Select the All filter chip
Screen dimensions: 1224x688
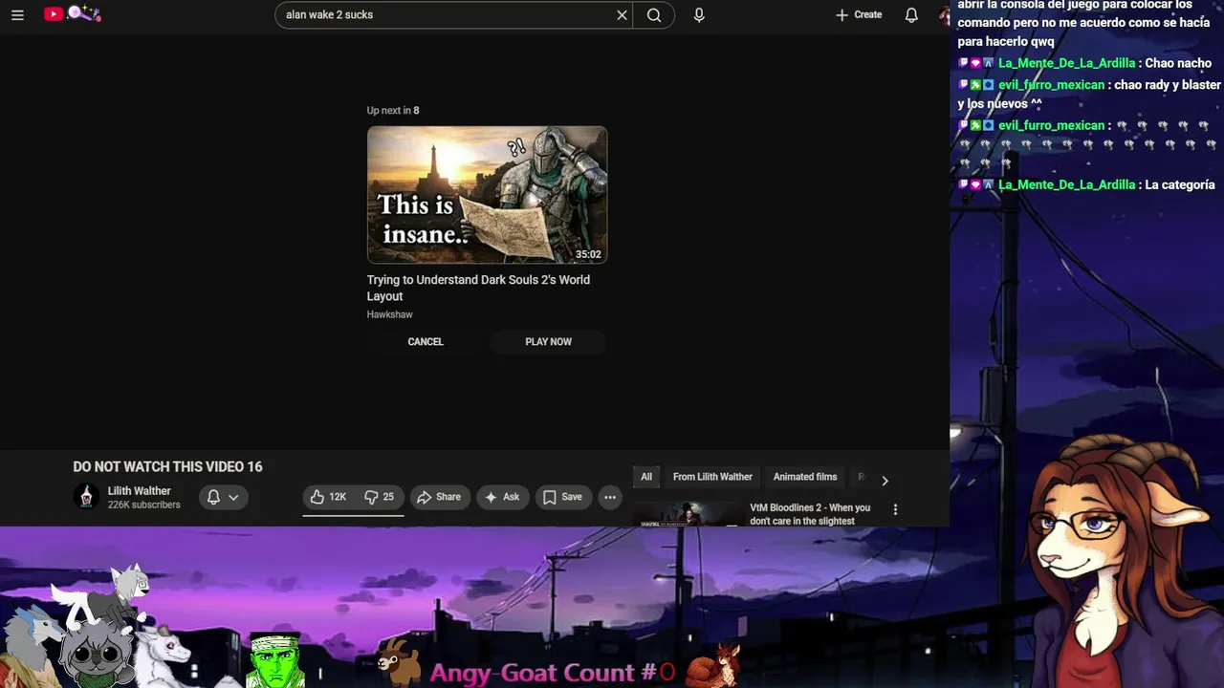click(646, 477)
